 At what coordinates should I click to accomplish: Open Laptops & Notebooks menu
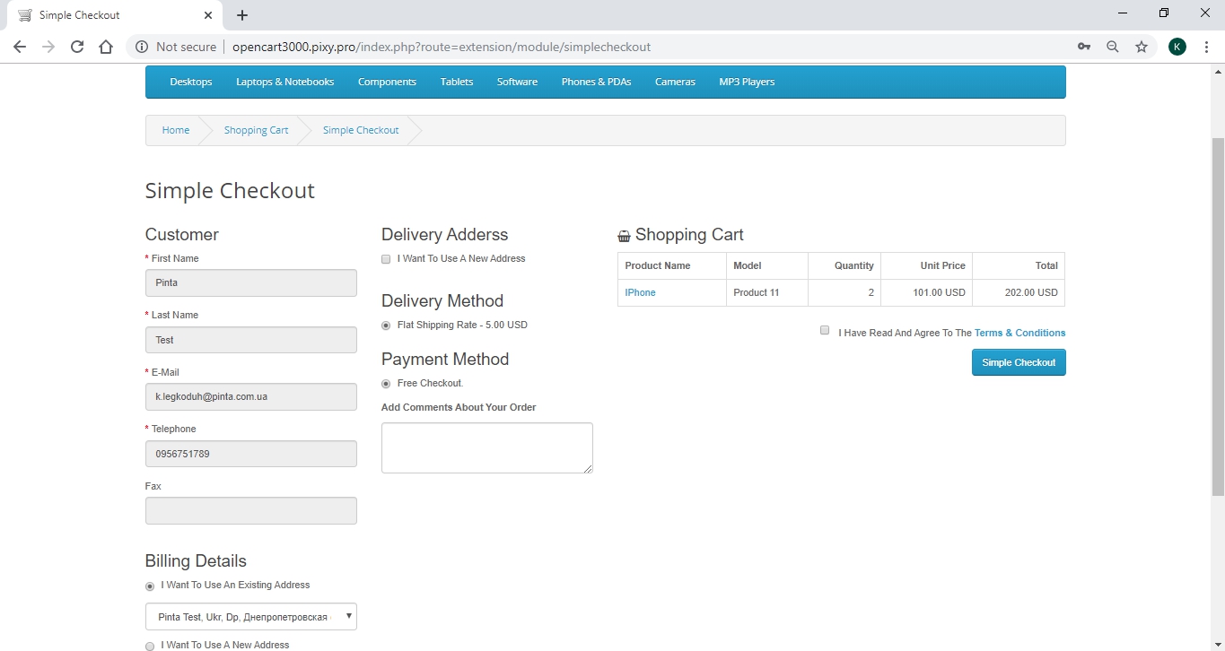tap(284, 82)
